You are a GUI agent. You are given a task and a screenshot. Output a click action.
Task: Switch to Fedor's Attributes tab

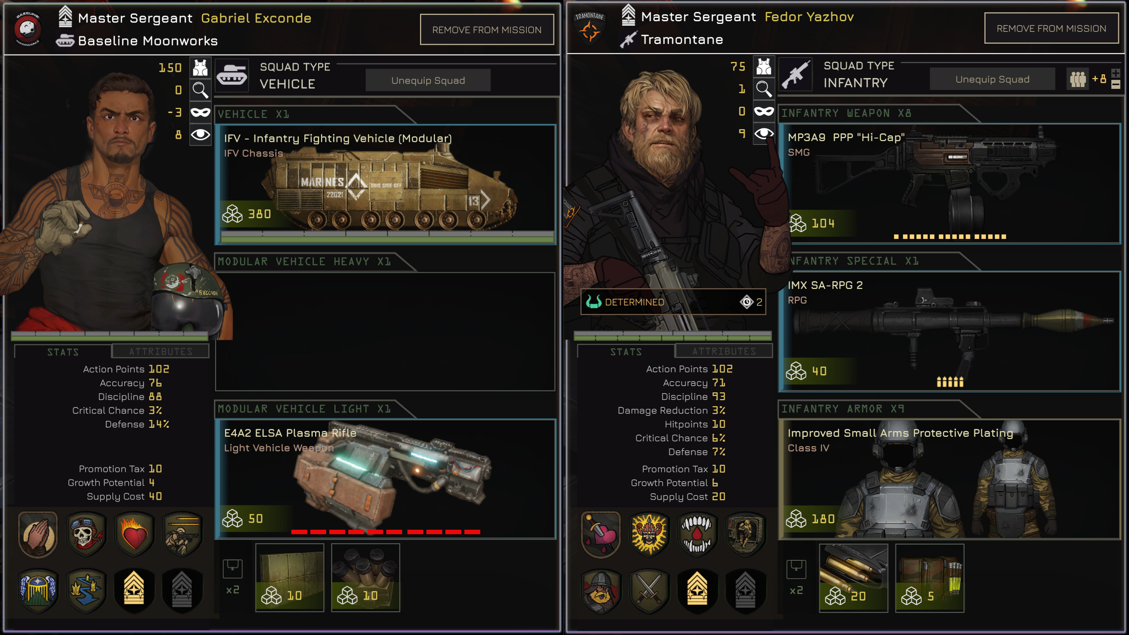click(x=724, y=351)
